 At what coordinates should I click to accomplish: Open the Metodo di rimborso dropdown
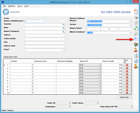(x=130, y=33)
